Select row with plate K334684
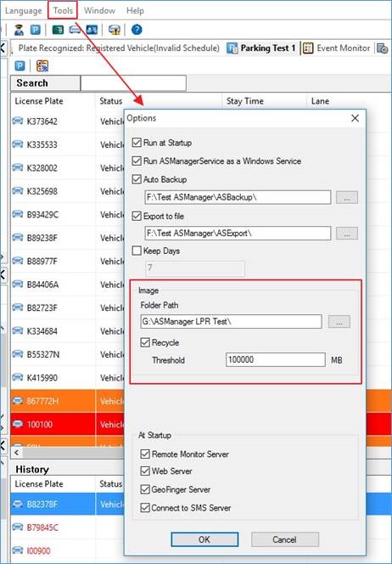 68,331
